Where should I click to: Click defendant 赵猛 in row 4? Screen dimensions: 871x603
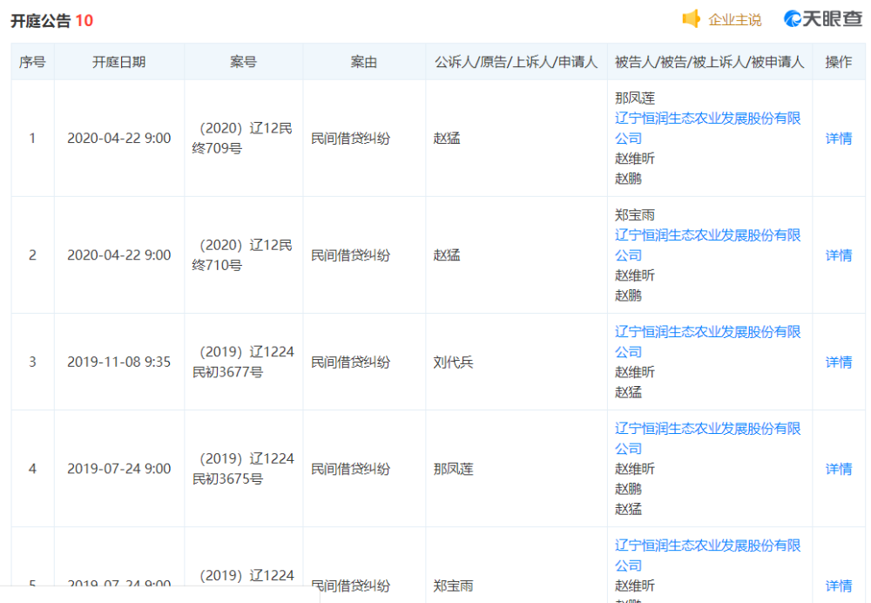(628, 509)
